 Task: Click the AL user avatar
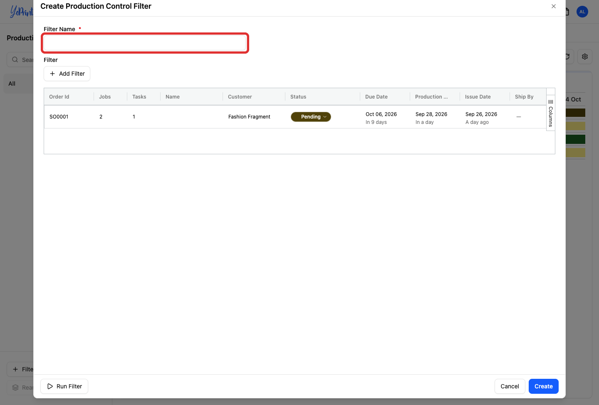[582, 12]
